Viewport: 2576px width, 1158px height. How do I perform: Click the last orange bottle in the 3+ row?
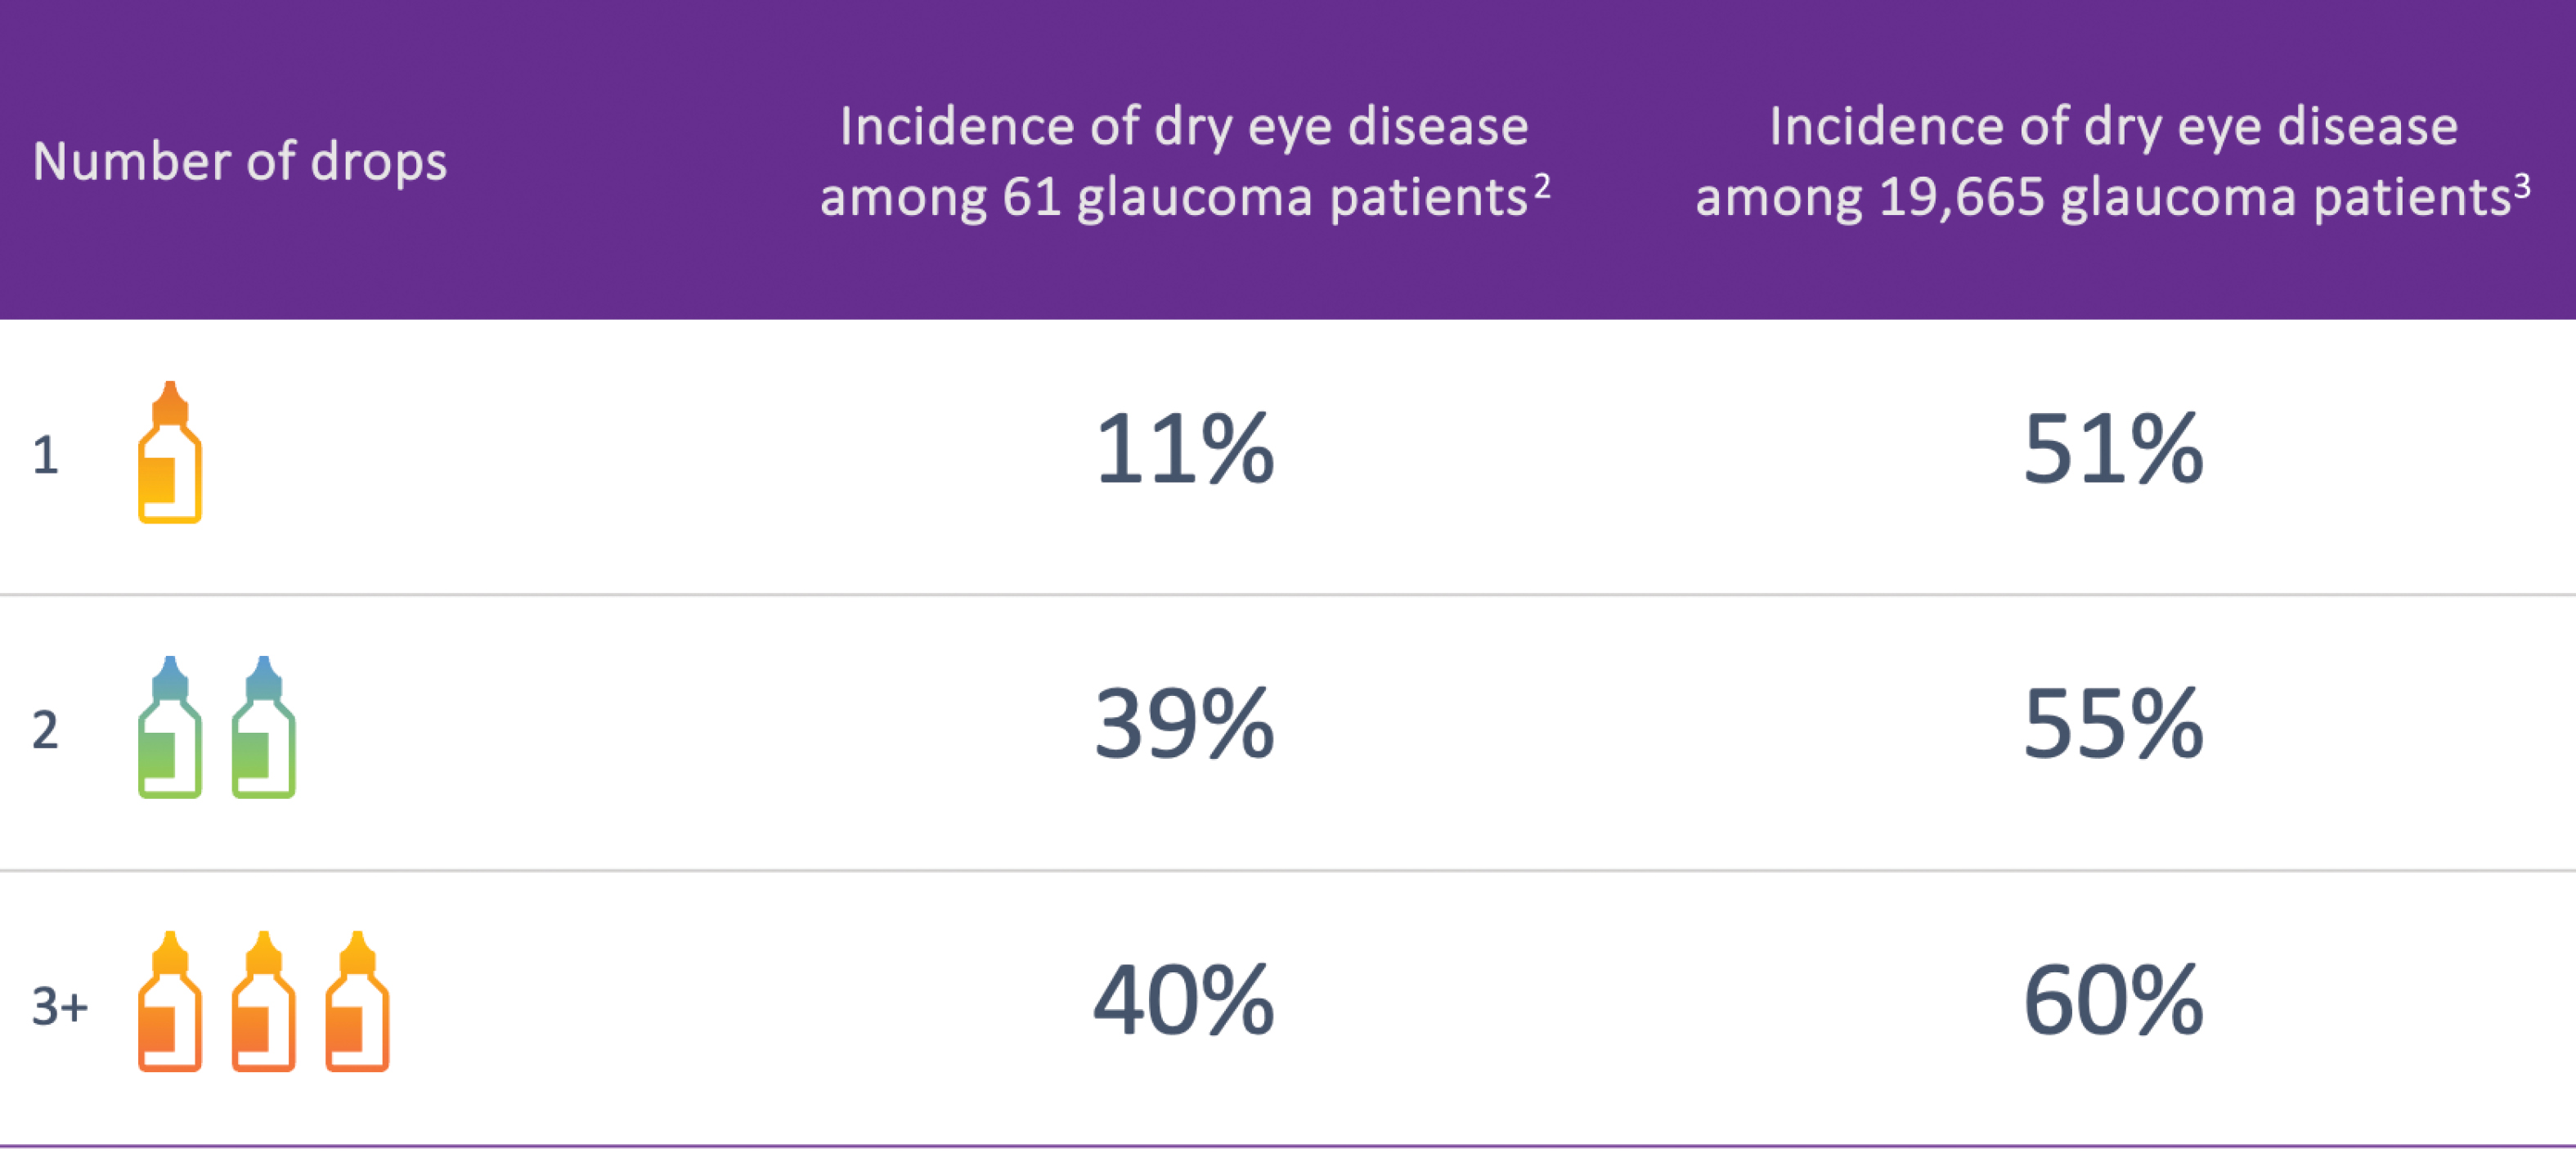pos(357,1002)
